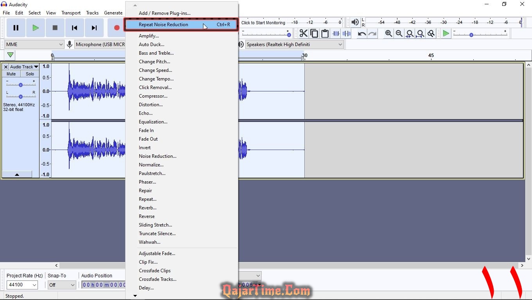Screen dimensions: 532x300
Task: Click the Silence Audio selection icon
Action: coord(347,34)
